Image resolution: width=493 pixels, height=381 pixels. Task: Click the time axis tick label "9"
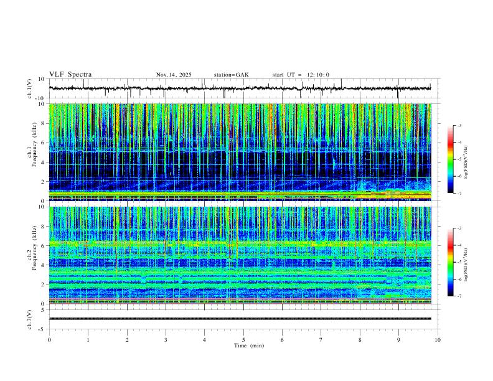pos(398,340)
